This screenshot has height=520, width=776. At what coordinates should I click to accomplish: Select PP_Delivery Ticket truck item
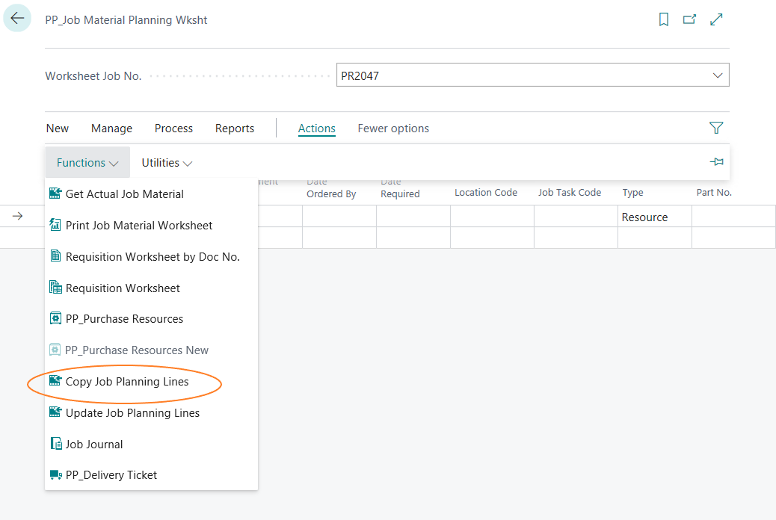tap(111, 475)
